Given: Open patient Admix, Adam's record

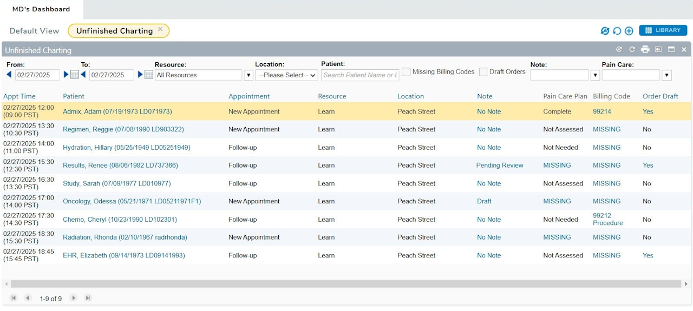Looking at the screenshot, I should (117, 111).
